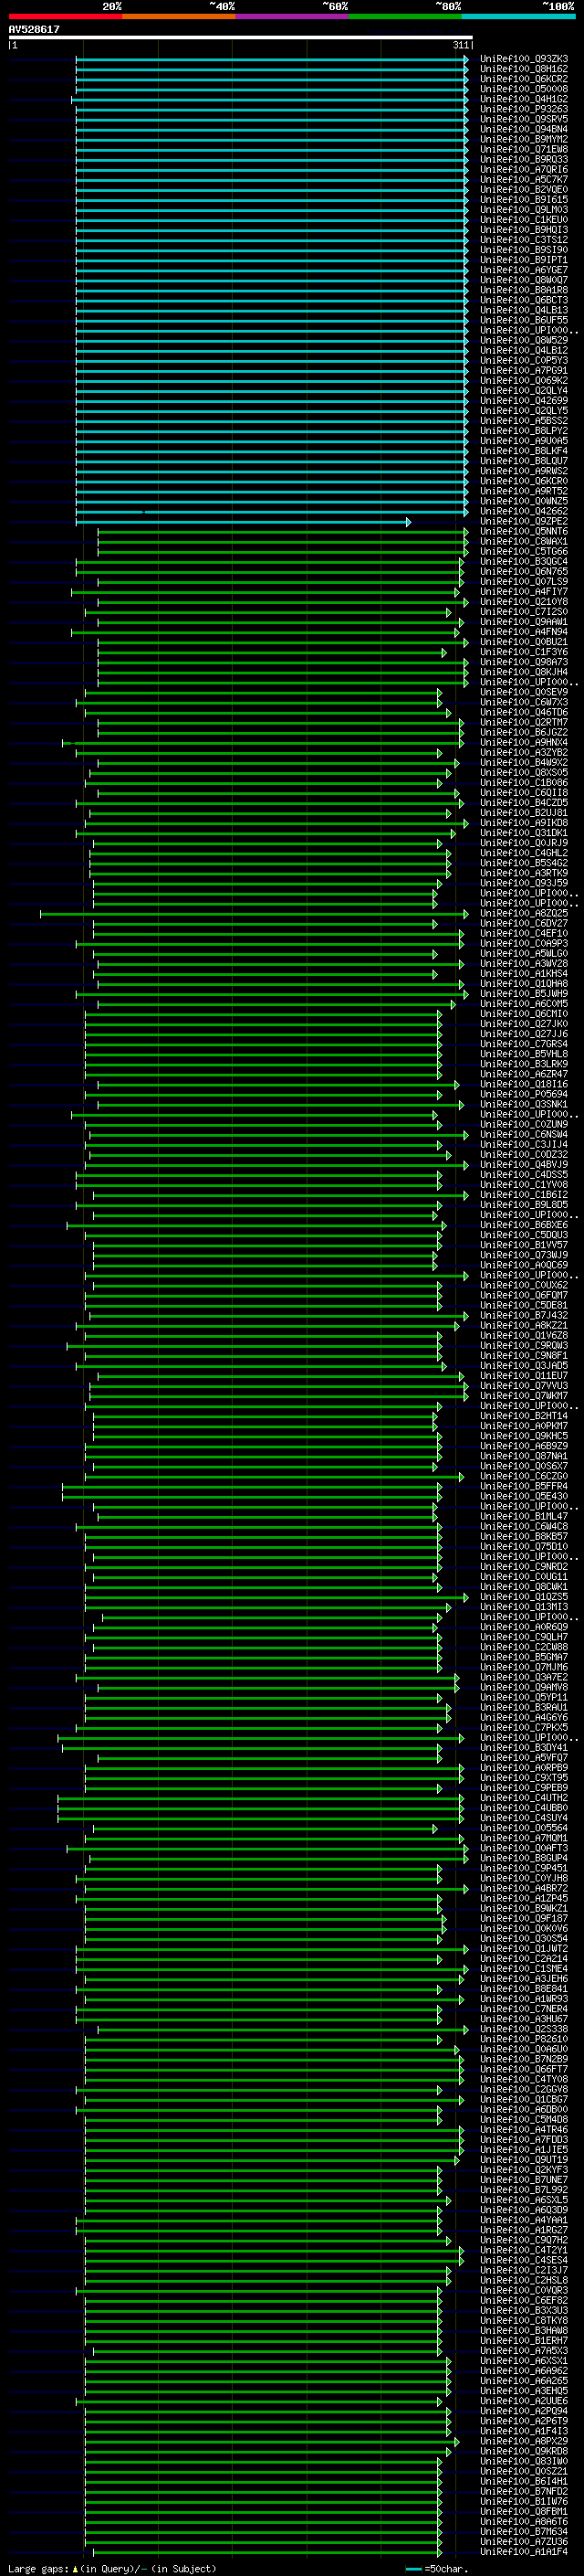
Task: Click hit label UniRef100_Q50008
Action: click(524, 89)
